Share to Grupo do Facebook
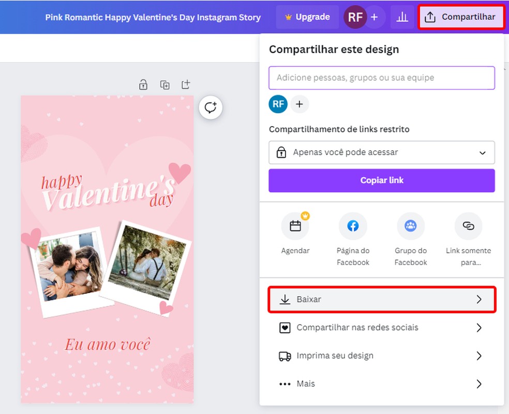Image resolution: width=509 pixels, height=414 pixels. point(410,226)
